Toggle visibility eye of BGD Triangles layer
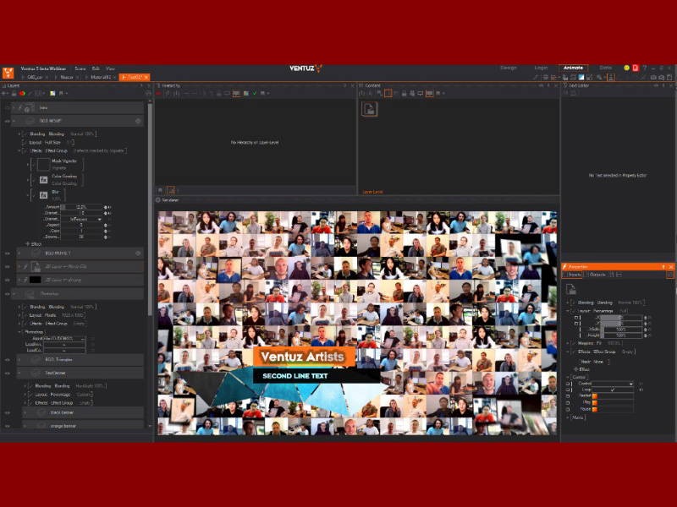This screenshot has width=677, height=507. (7, 360)
